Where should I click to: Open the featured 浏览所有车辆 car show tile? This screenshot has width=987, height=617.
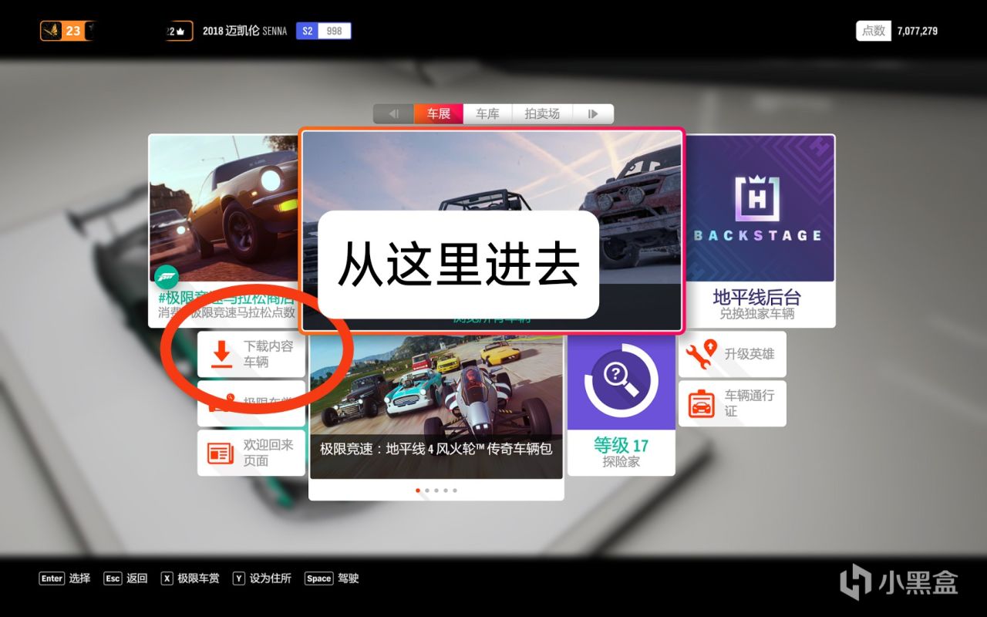point(491,231)
